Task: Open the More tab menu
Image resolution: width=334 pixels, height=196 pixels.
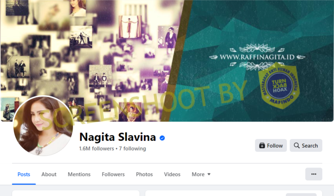Action: [201, 174]
